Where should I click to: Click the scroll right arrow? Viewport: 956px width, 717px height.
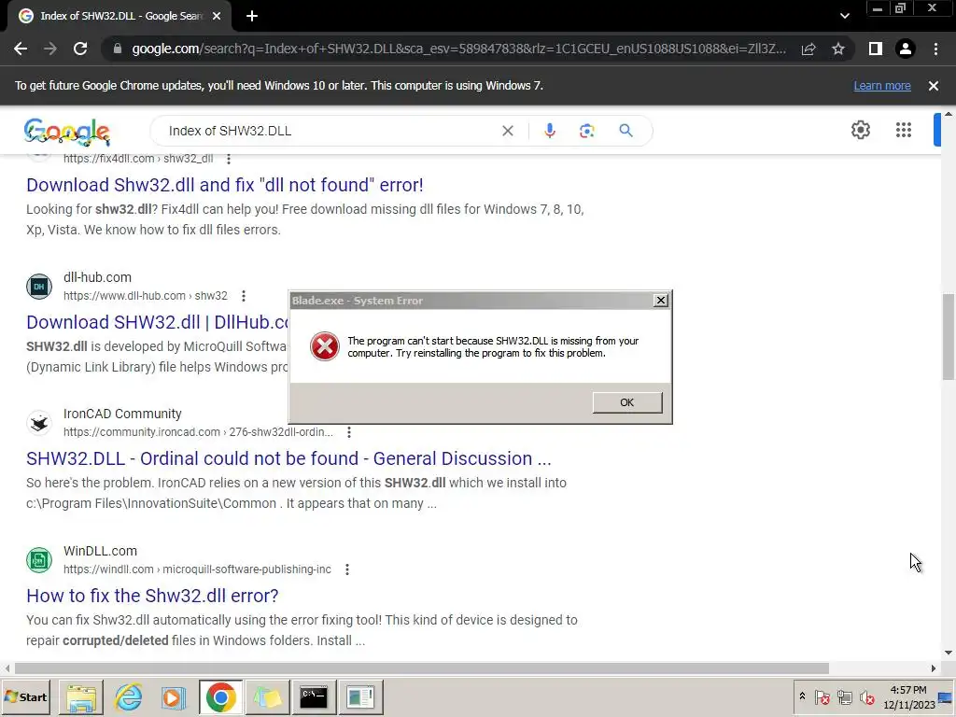pyautogui.click(x=934, y=668)
